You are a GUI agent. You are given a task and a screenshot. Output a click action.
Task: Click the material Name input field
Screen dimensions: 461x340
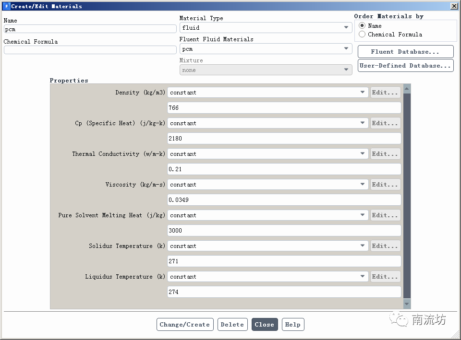[90, 29]
